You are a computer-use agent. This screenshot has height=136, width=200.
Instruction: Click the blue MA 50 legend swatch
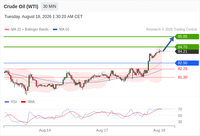pos(55,30)
